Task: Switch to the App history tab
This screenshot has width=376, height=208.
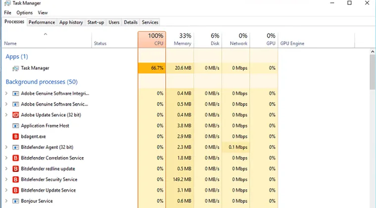Action: click(71, 22)
